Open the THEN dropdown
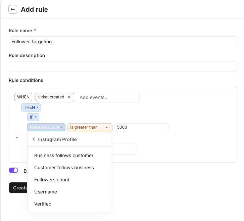This screenshot has height=221, width=244. (x=31, y=107)
